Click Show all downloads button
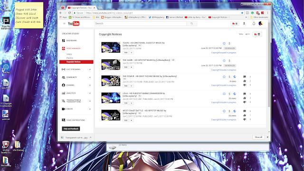This screenshot has width=304, height=171. point(258,137)
